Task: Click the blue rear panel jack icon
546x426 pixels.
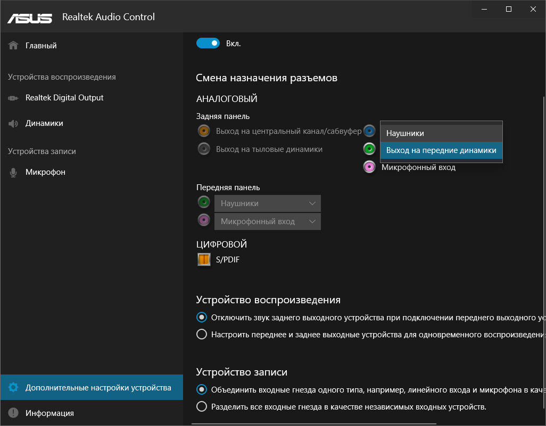Action: pos(369,131)
